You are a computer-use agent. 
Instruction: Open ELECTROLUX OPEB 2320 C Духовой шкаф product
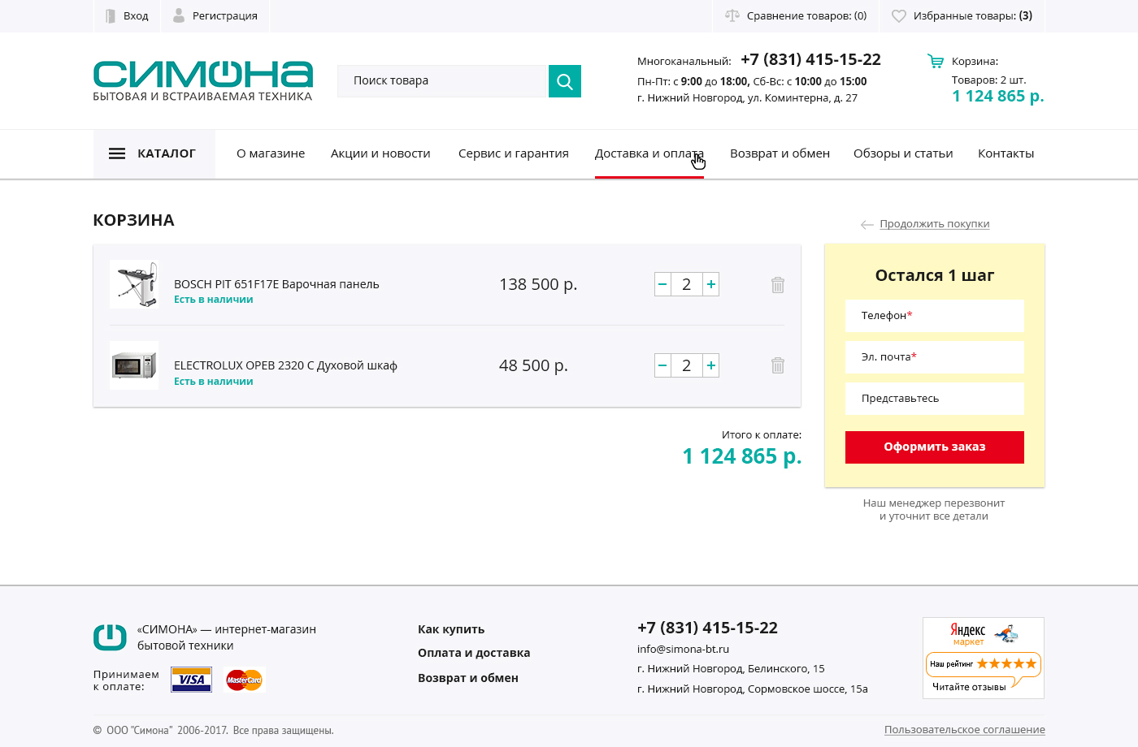tap(285, 365)
